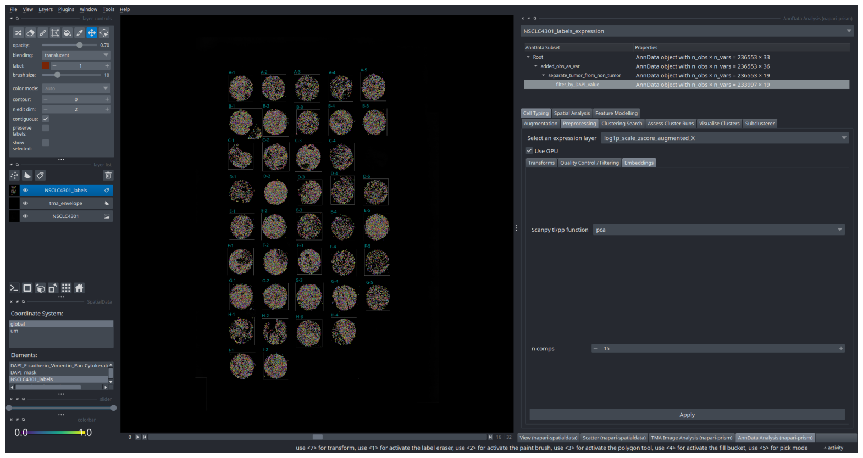Select the polygon tool
Viewport: 863px width, 458px height.
pyautogui.click(x=55, y=33)
